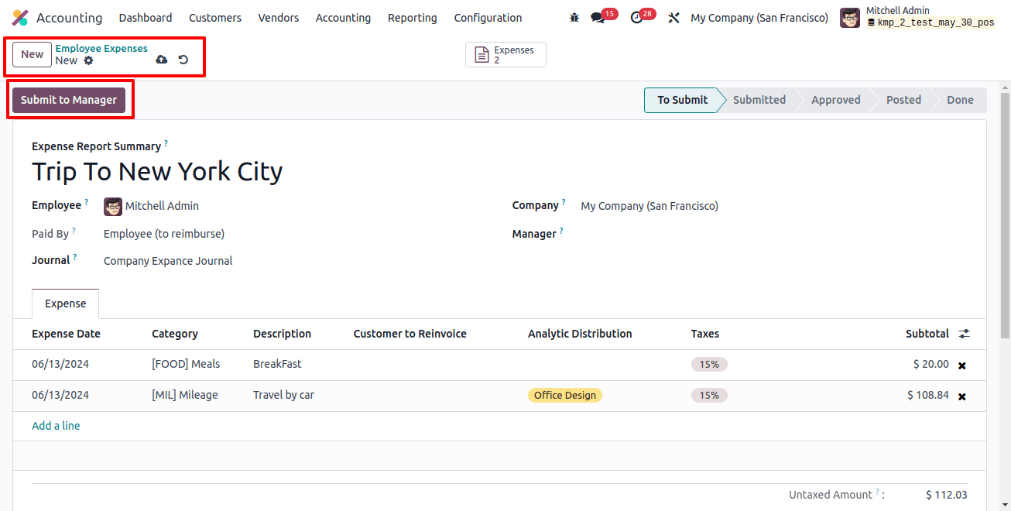This screenshot has width=1011, height=511.
Task: Click help mark next to Journal label
Action: pyautogui.click(x=75, y=258)
